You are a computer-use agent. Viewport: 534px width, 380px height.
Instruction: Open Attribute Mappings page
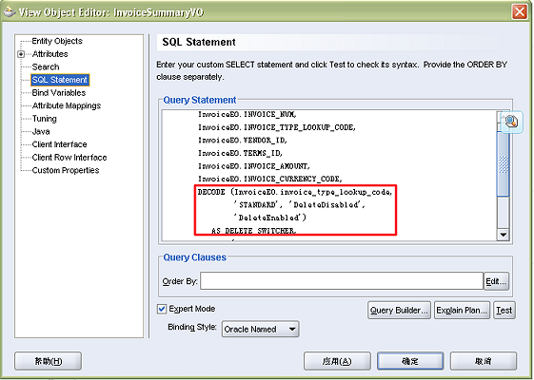[67, 105]
